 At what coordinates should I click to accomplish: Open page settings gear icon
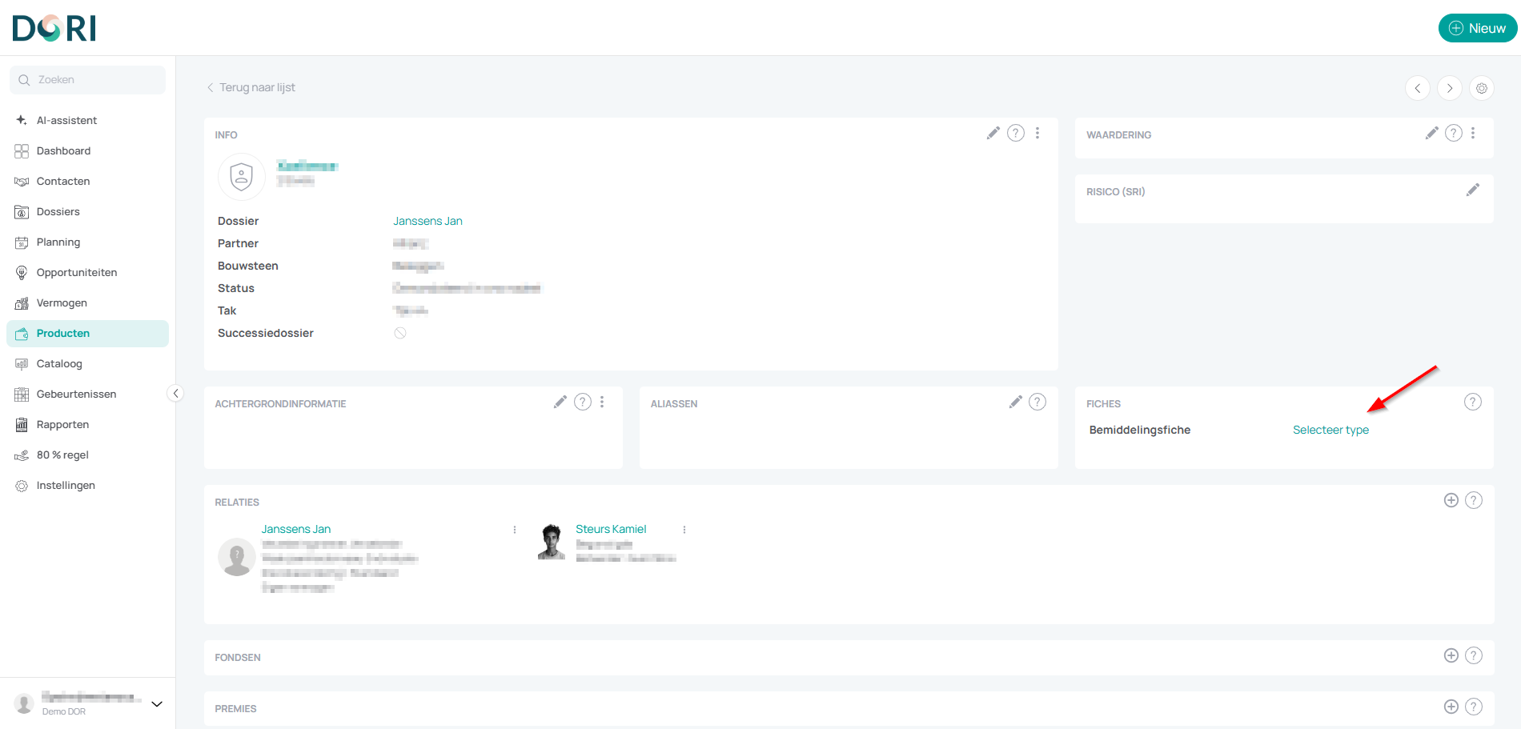[x=1482, y=88]
